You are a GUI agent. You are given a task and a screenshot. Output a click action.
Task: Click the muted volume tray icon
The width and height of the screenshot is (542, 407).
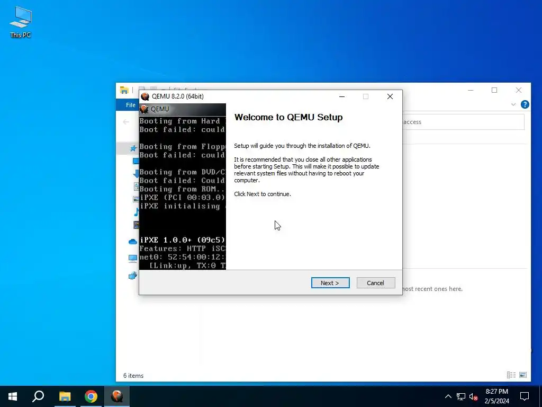click(x=474, y=396)
